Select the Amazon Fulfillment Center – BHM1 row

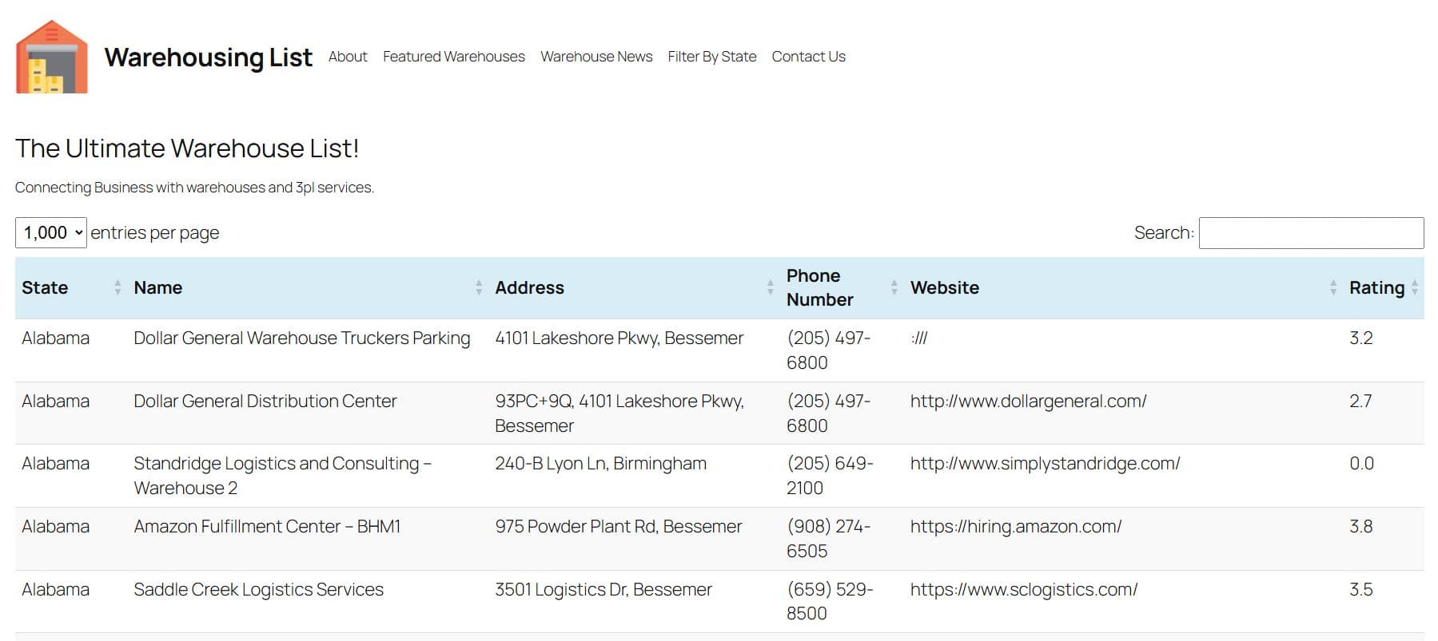click(267, 527)
